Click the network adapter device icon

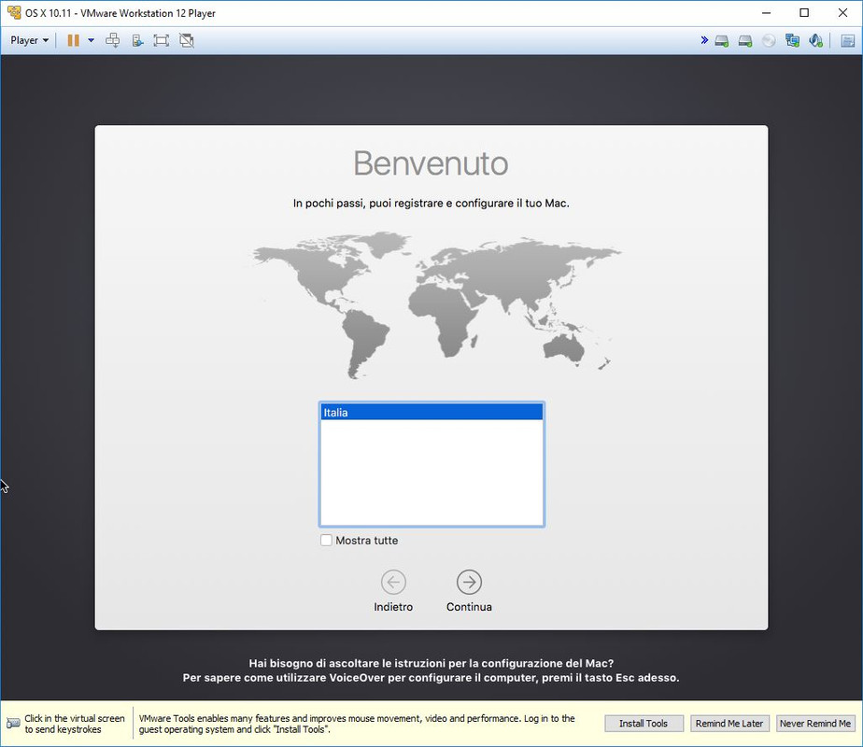[793, 41]
